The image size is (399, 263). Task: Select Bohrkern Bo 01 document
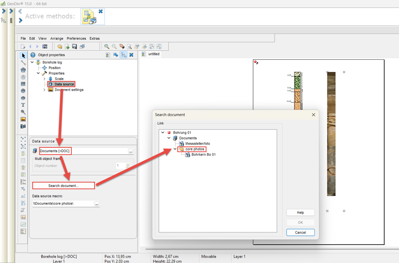[x=204, y=154]
